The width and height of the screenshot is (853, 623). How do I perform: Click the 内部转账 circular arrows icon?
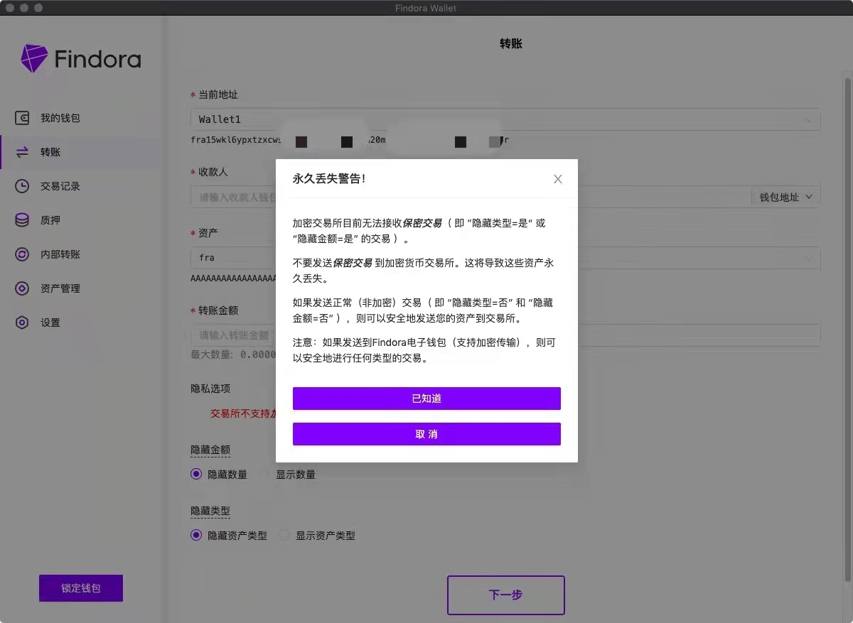[22, 254]
